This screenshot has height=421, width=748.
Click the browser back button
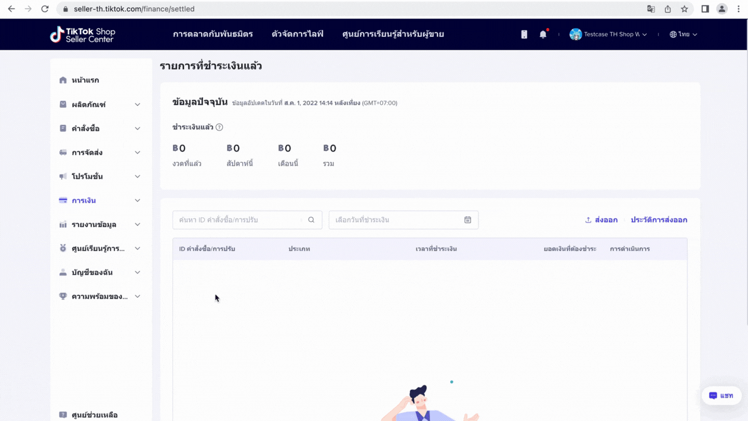(11, 9)
